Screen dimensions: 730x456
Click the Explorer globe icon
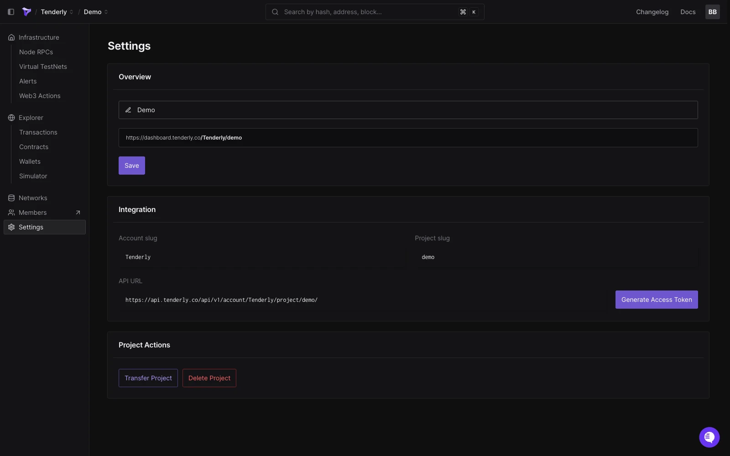(x=11, y=118)
